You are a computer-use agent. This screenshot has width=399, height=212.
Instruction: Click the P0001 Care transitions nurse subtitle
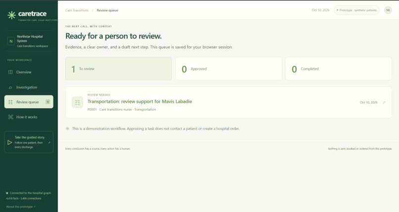[x=122, y=109]
